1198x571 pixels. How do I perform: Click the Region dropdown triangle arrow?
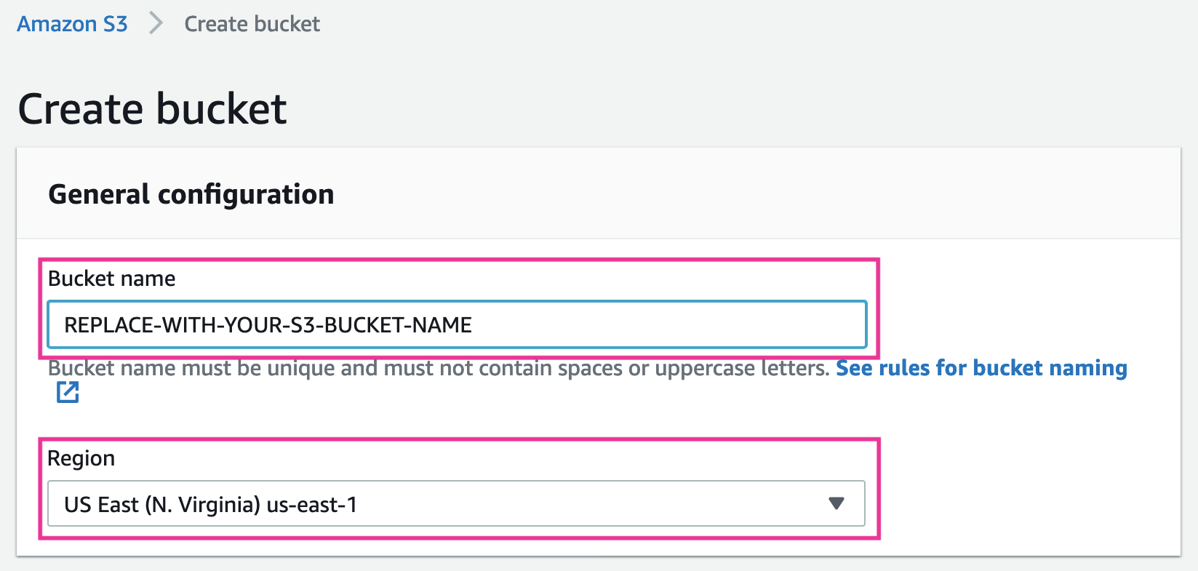[836, 503]
